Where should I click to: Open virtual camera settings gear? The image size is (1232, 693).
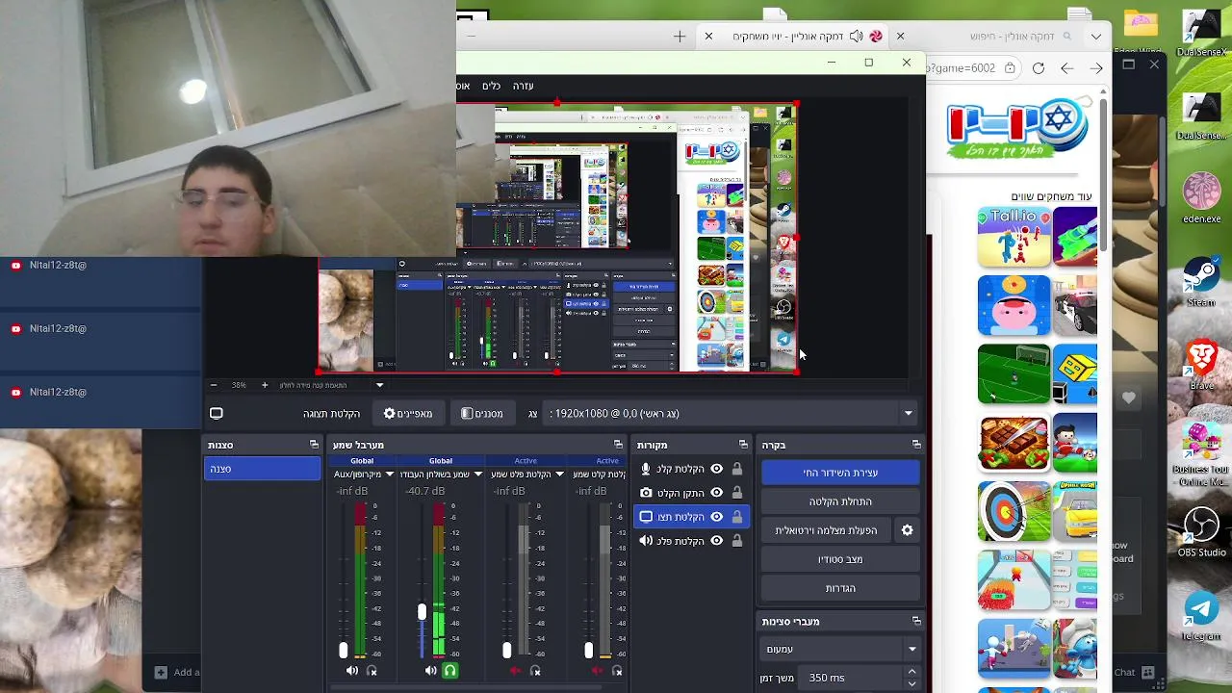(x=907, y=530)
